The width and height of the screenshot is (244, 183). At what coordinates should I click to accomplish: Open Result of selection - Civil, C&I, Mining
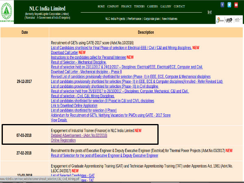[x=83, y=96]
